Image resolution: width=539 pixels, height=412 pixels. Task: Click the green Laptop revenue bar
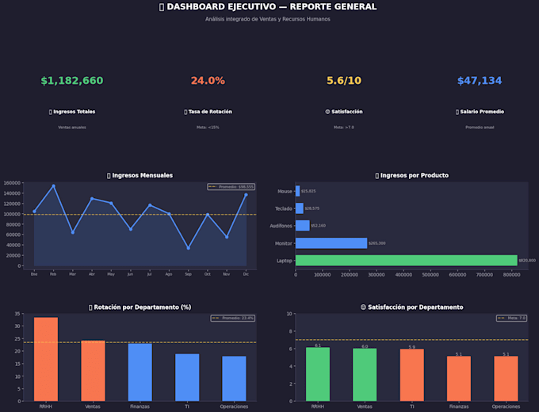(x=407, y=261)
